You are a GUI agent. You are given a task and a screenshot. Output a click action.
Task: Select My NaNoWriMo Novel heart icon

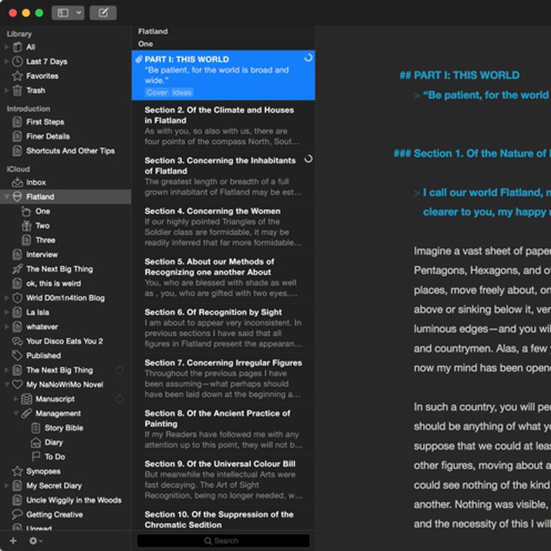17,384
